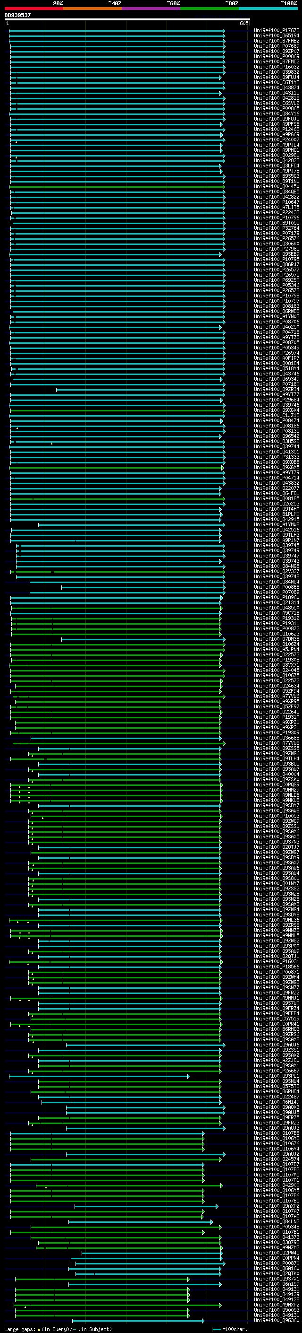
Task: Select hit label UniRef100_A9NXP2
Action: tap(277, 1305)
